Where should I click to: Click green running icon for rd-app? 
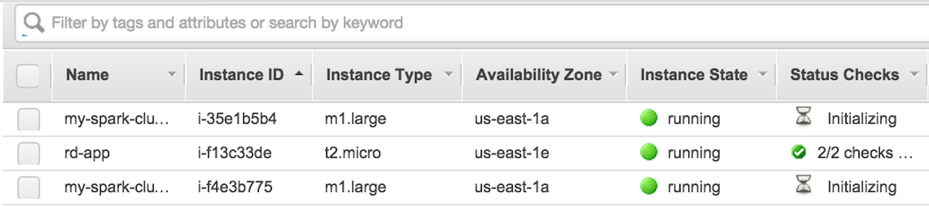[648, 152]
